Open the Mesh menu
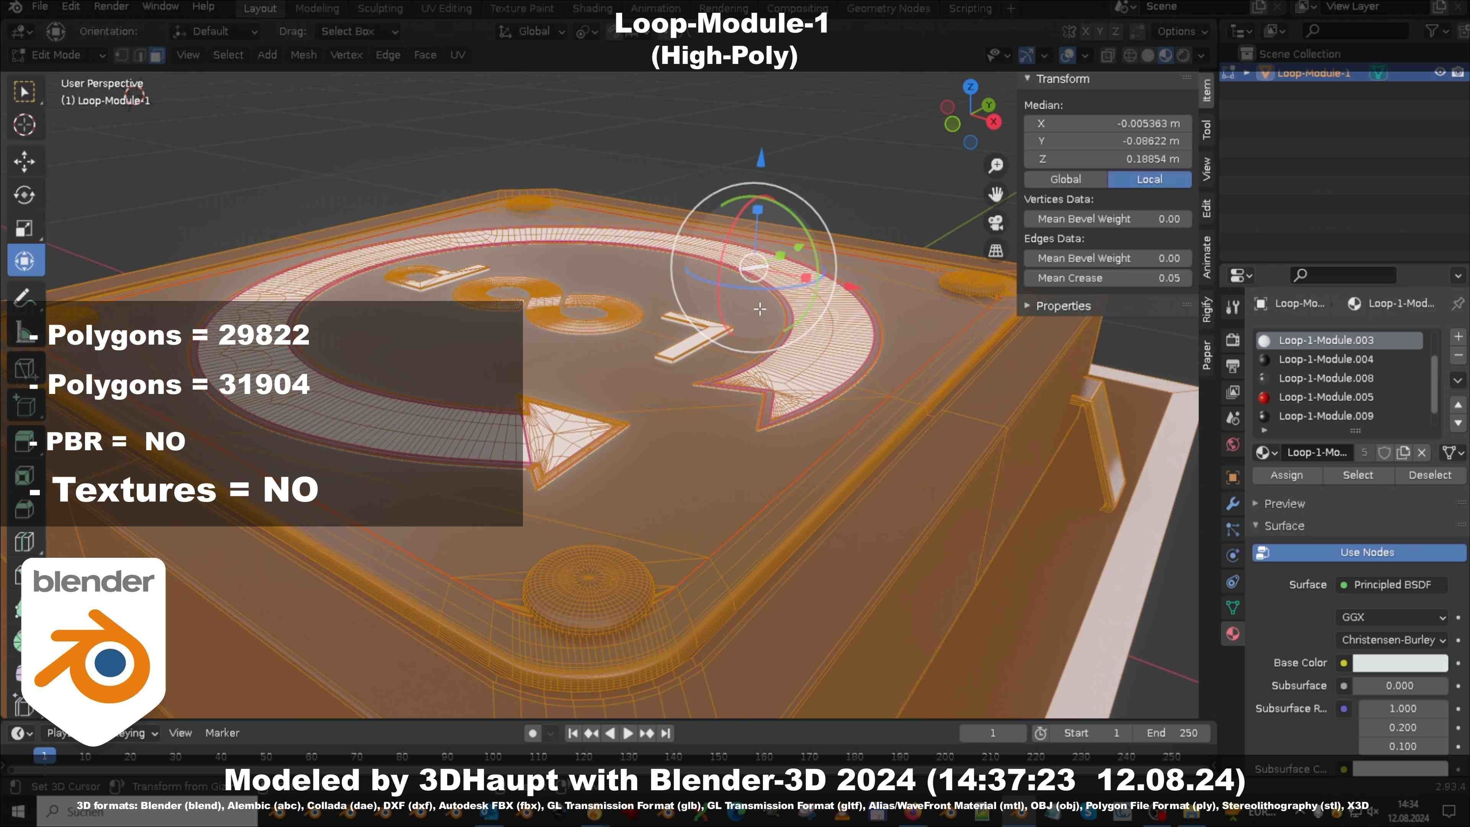The height and width of the screenshot is (827, 1470). click(x=303, y=56)
